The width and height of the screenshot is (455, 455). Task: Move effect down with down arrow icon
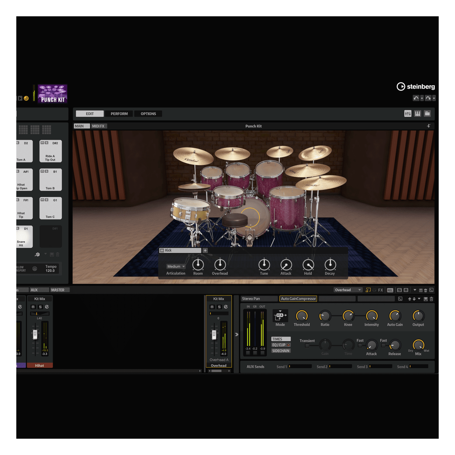coord(414,299)
